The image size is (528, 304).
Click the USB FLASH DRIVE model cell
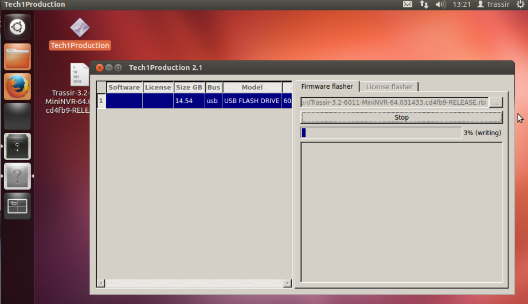point(252,101)
